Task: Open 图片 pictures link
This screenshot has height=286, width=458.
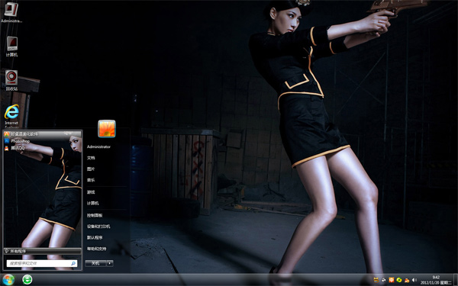Action: pyautogui.click(x=91, y=169)
